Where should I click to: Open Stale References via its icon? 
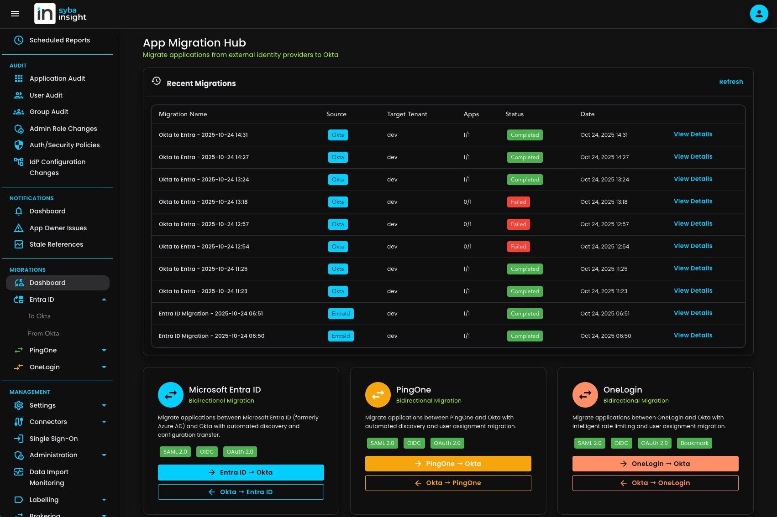[18, 244]
